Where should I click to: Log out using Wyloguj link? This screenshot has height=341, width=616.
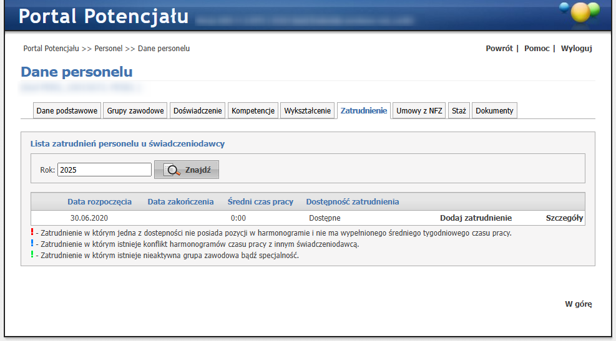(576, 48)
